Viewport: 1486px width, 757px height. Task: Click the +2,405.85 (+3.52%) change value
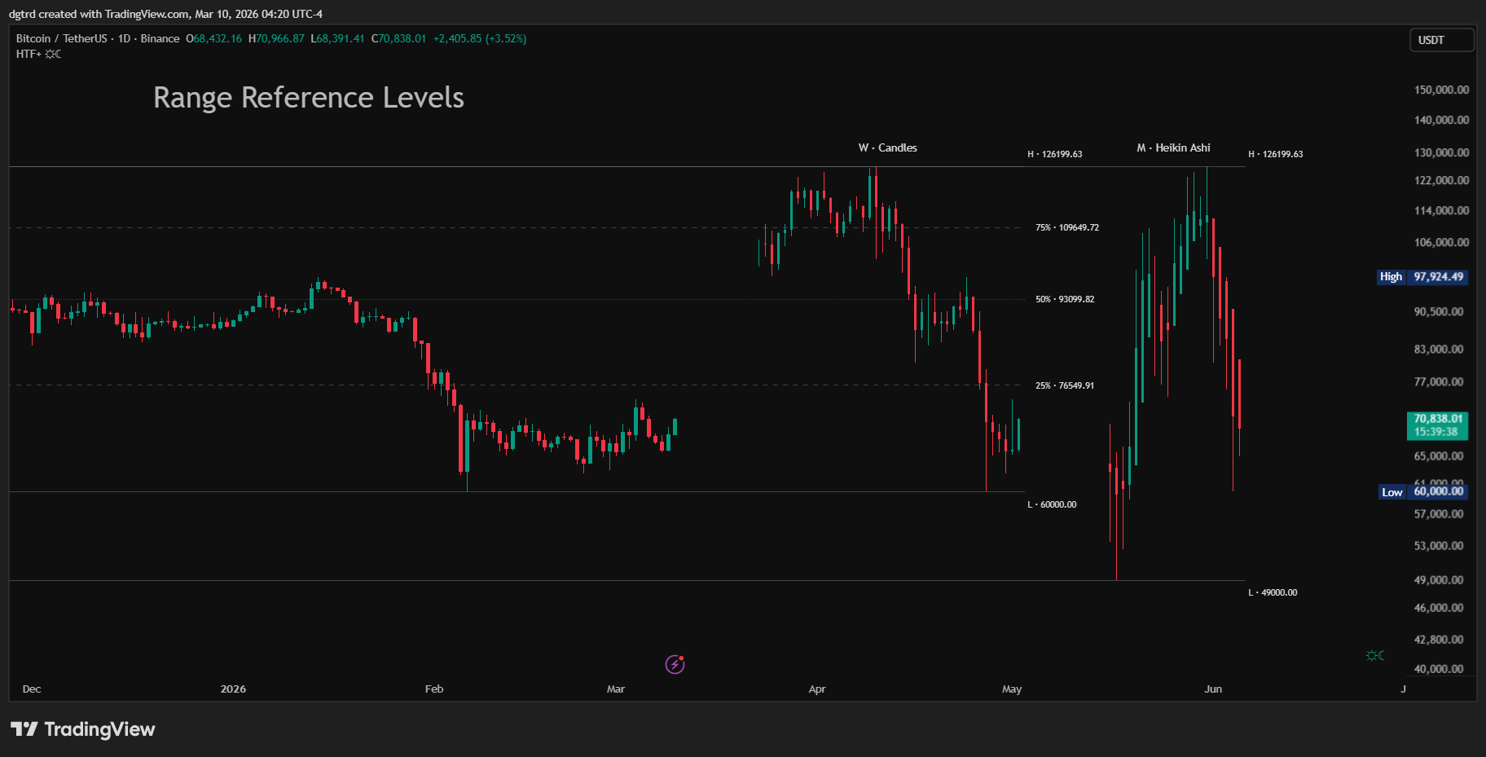480,38
